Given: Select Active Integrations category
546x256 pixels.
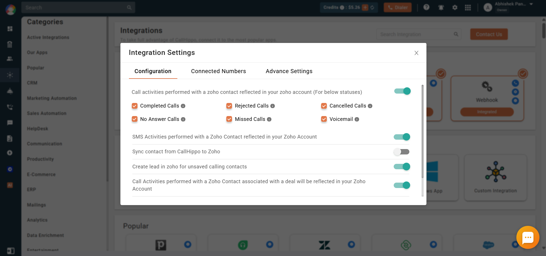Looking at the screenshot, I should (48, 37).
